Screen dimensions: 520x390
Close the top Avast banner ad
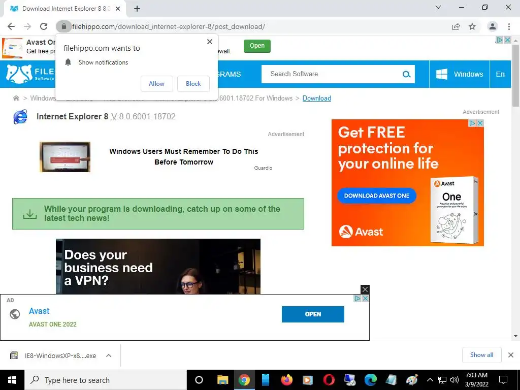pos(507,40)
